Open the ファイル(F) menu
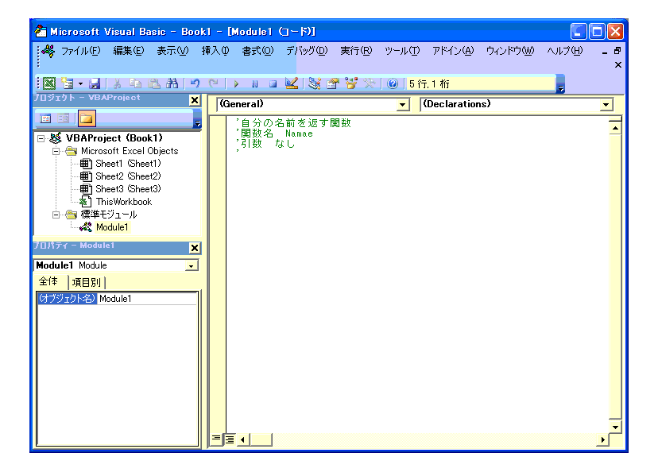Screen dimensions: 658x472 click(80, 51)
